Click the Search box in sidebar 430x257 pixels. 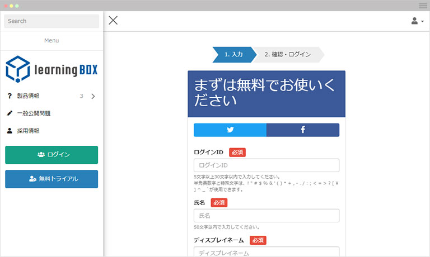tap(52, 21)
